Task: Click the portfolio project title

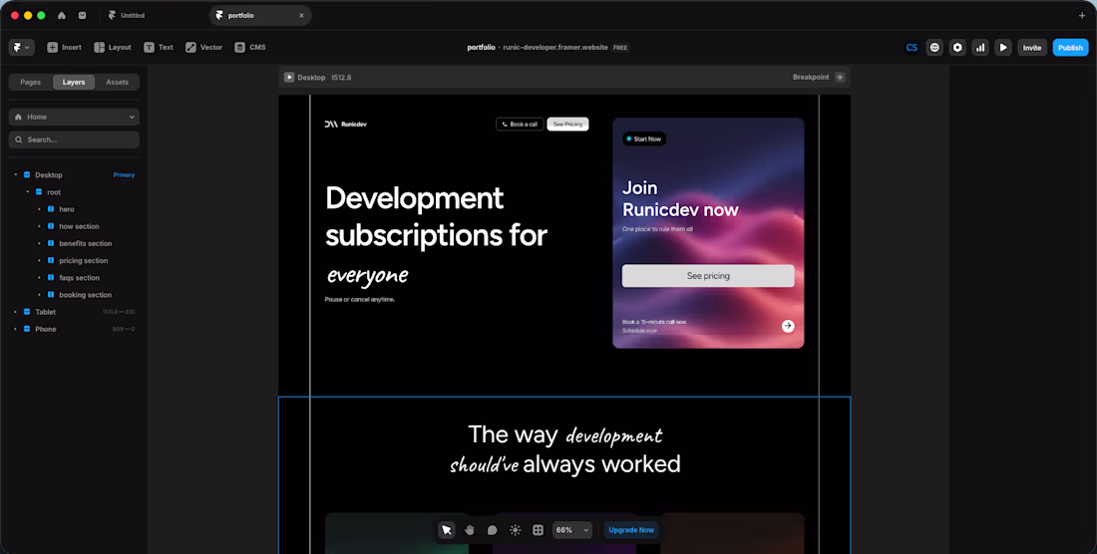Action: [x=481, y=48]
